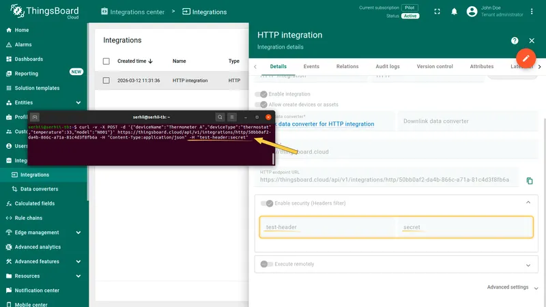Open Reporting in the sidebar
Viewport: 546px width, 307px height.
point(27,74)
